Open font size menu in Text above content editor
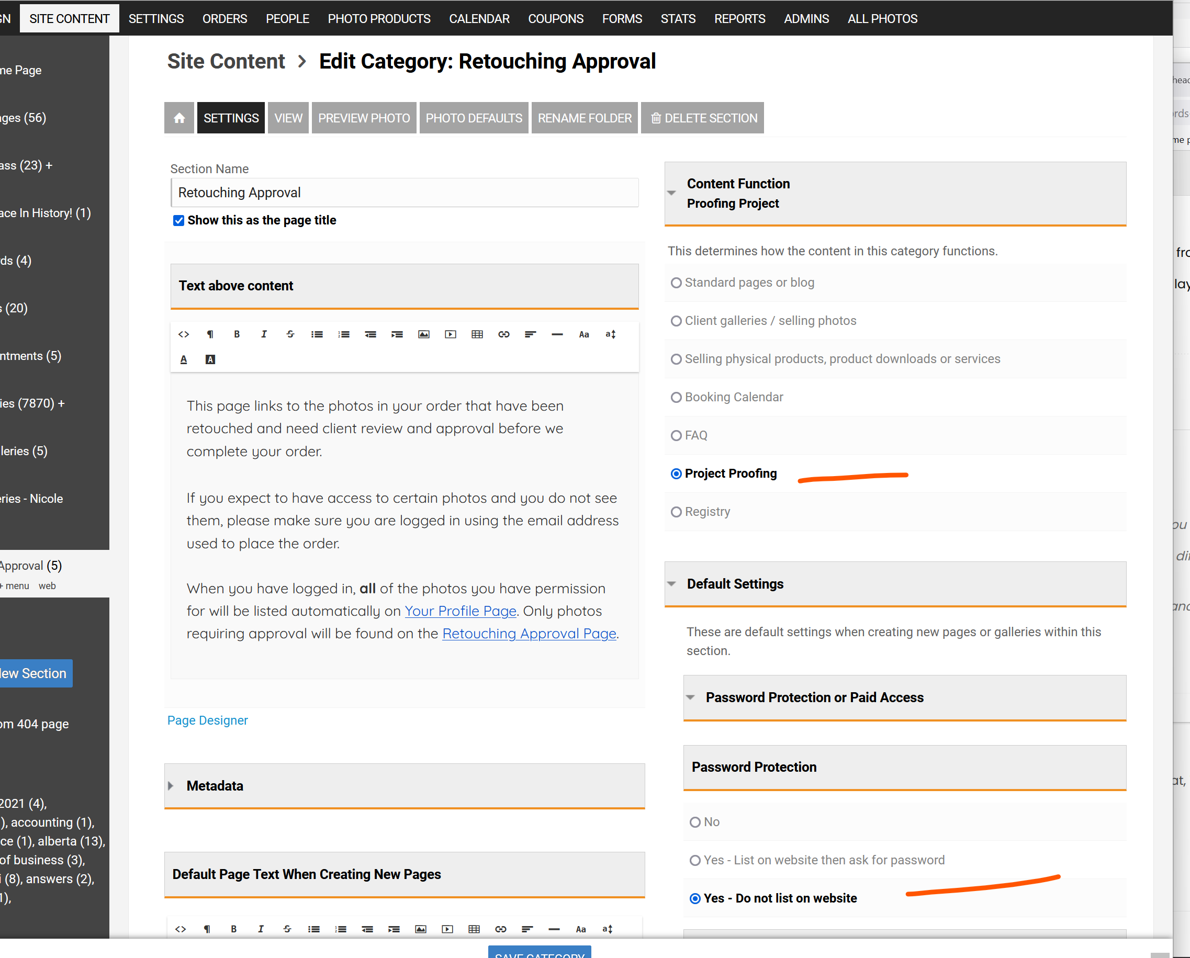This screenshot has height=958, width=1190. pos(611,334)
